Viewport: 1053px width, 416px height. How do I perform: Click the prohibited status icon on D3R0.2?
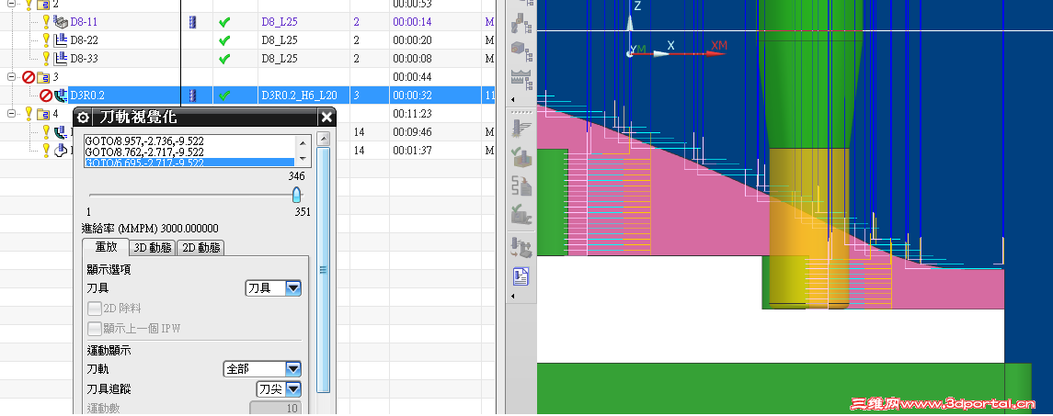(46, 96)
